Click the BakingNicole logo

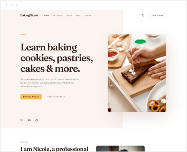pyautogui.click(x=29, y=15)
